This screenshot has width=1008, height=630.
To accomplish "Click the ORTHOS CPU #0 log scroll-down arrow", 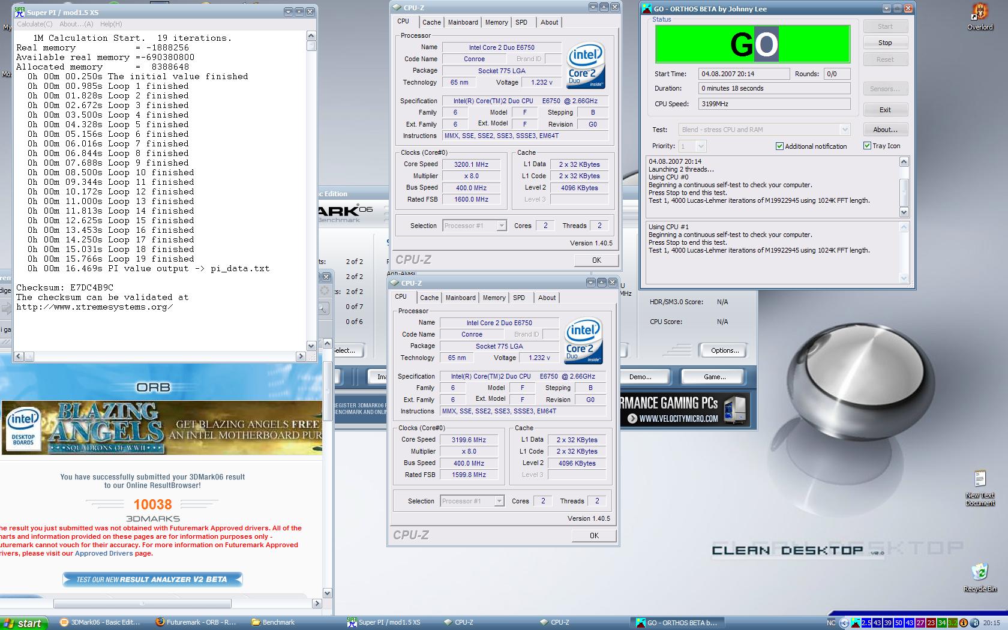I will tap(904, 212).
